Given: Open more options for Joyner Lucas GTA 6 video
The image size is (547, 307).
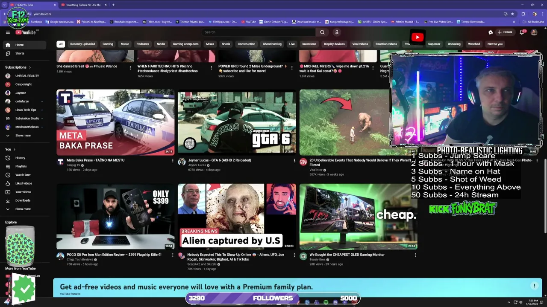Looking at the screenshot, I should click(x=294, y=161).
